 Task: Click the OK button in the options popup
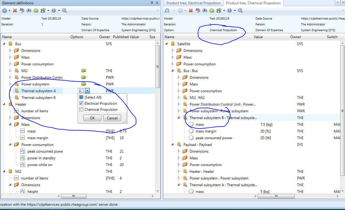click(x=92, y=118)
